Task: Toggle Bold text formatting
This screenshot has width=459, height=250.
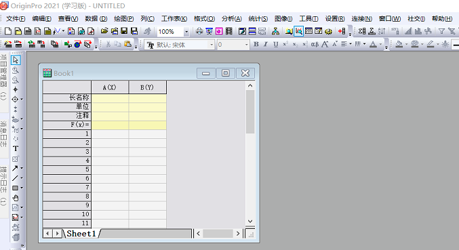Action: click(256, 44)
